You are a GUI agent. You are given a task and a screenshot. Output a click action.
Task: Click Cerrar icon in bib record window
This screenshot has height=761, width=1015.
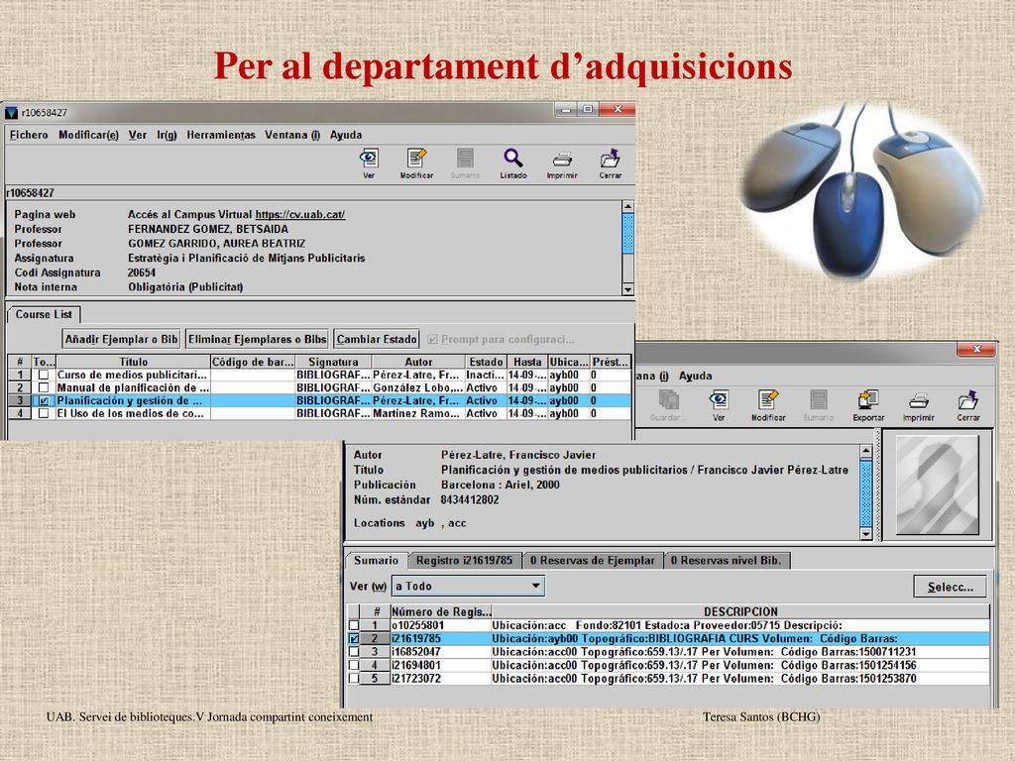pyautogui.click(x=968, y=405)
